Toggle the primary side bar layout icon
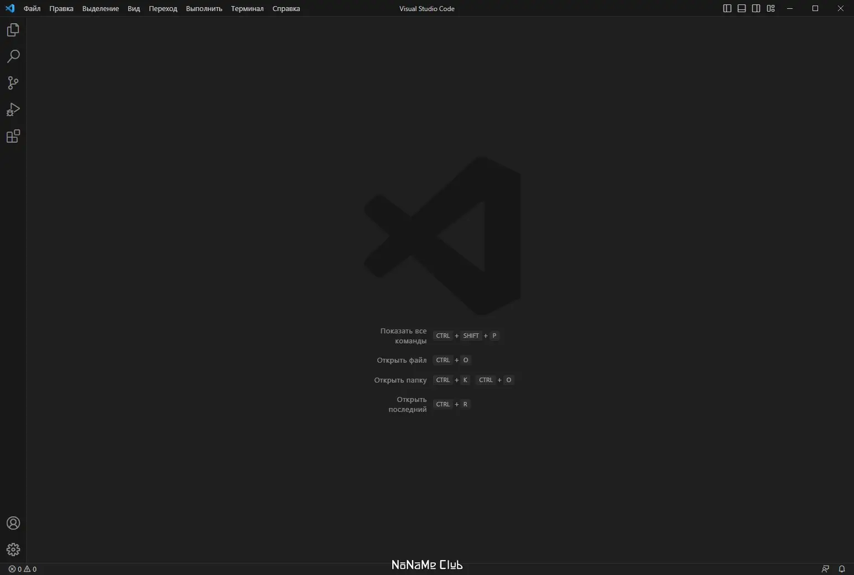The image size is (854, 575). pyautogui.click(x=727, y=8)
